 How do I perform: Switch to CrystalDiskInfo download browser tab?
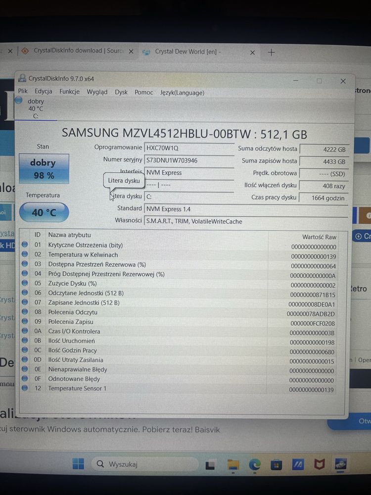78,51
